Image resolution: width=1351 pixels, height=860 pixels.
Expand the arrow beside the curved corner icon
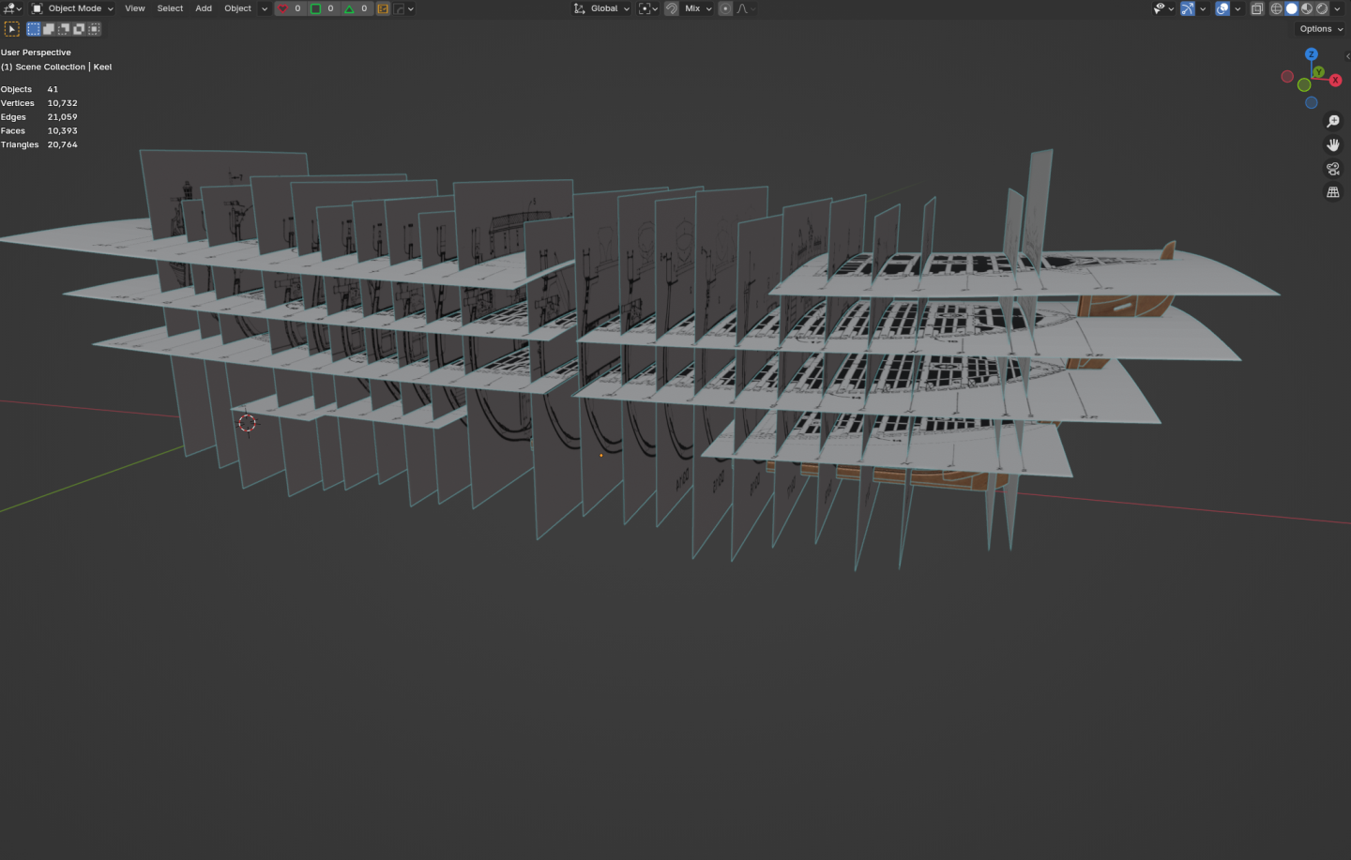411,8
